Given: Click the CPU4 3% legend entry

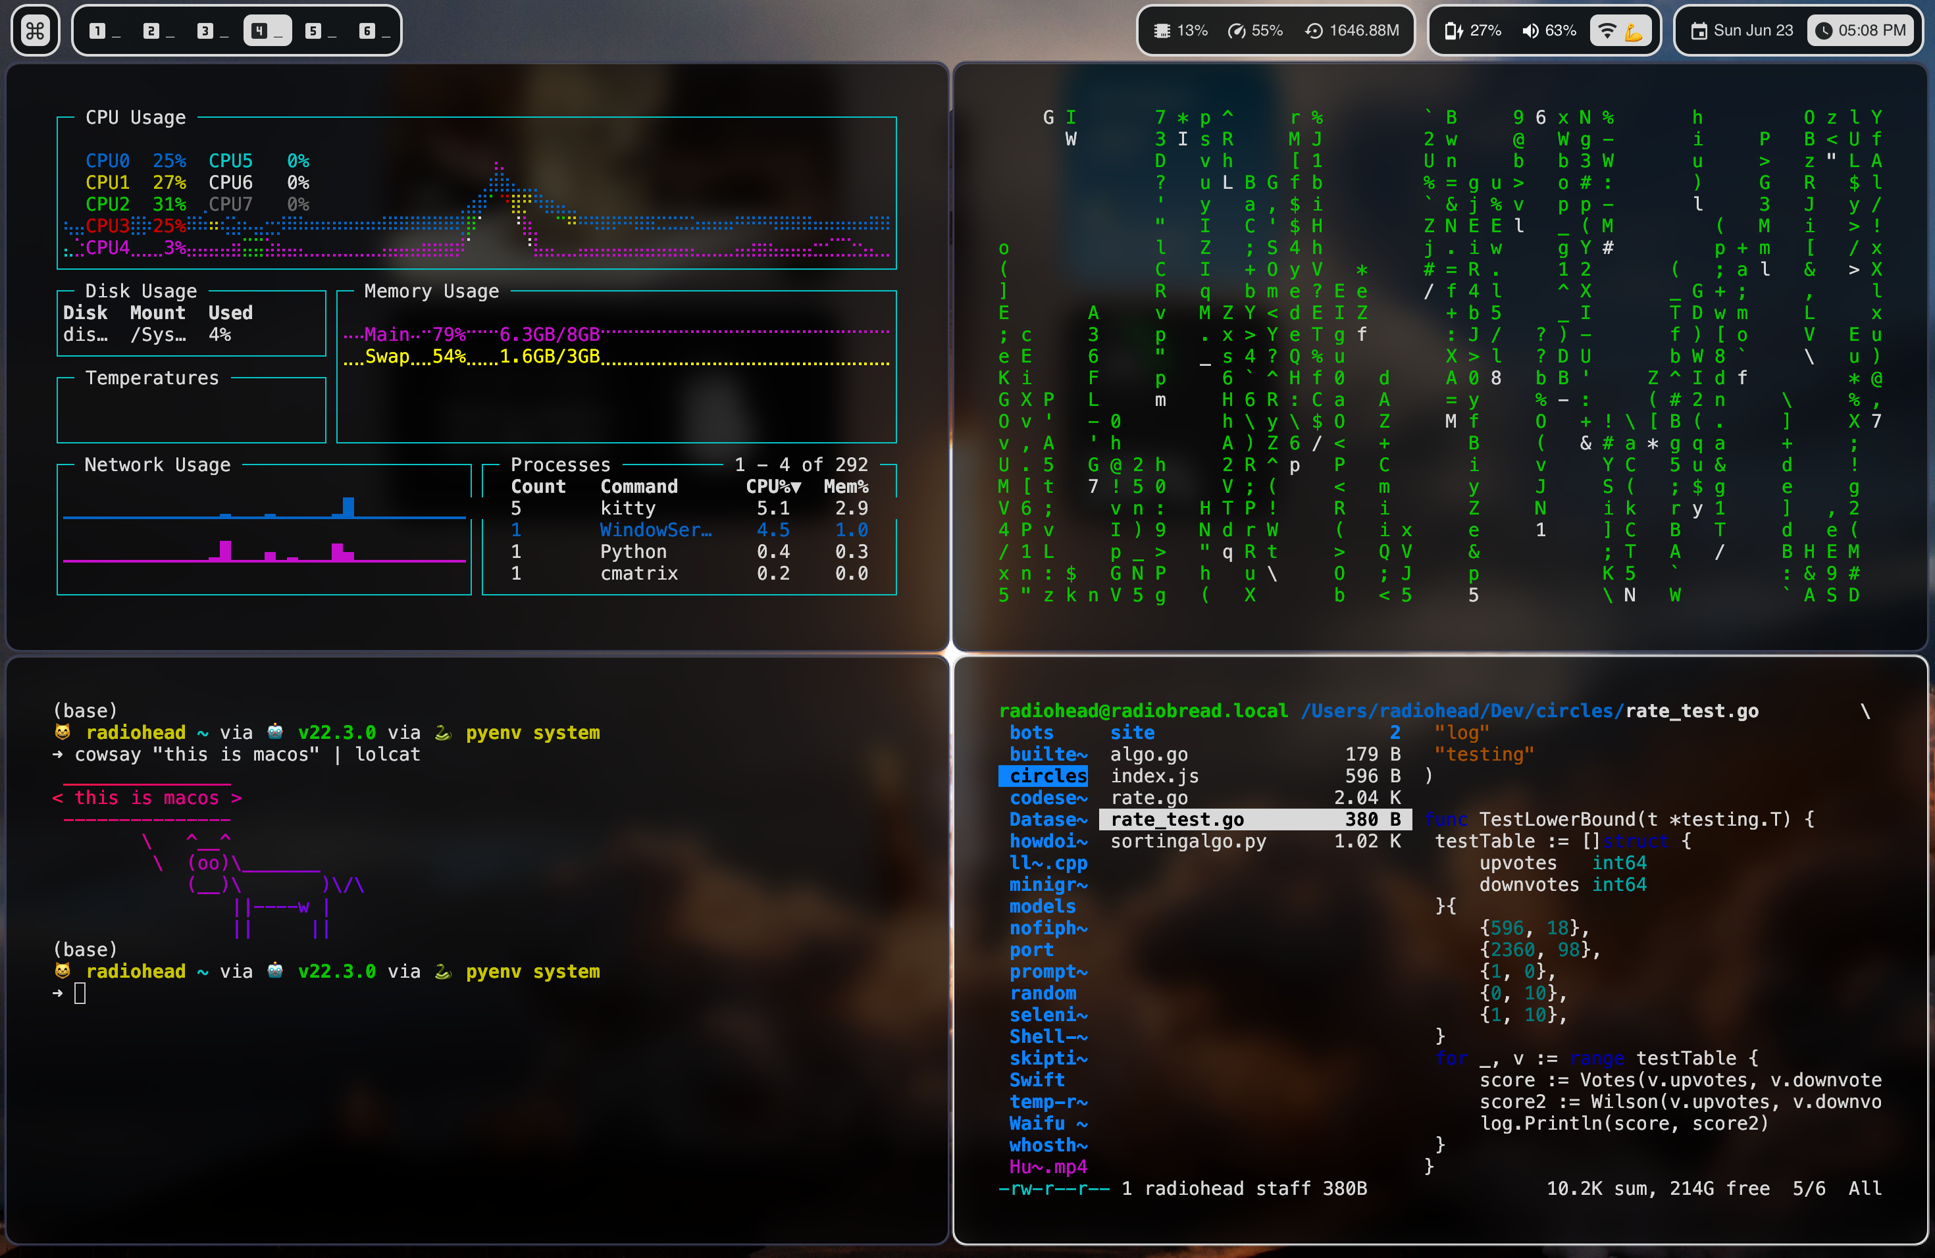Looking at the screenshot, I should pos(136,248).
